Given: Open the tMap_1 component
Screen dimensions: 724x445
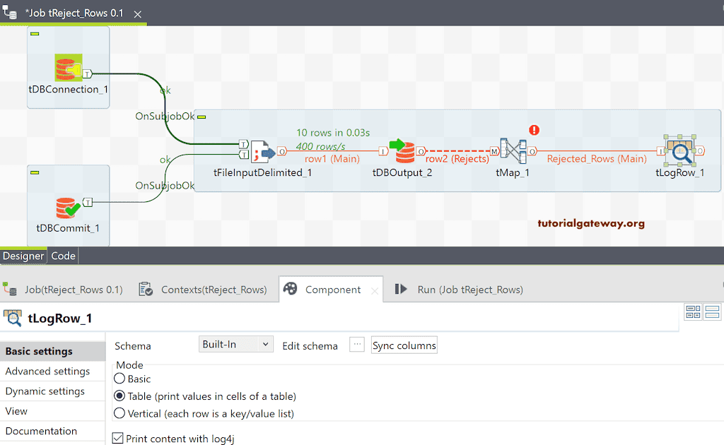Looking at the screenshot, I should pyautogui.click(x=512, y=151).
